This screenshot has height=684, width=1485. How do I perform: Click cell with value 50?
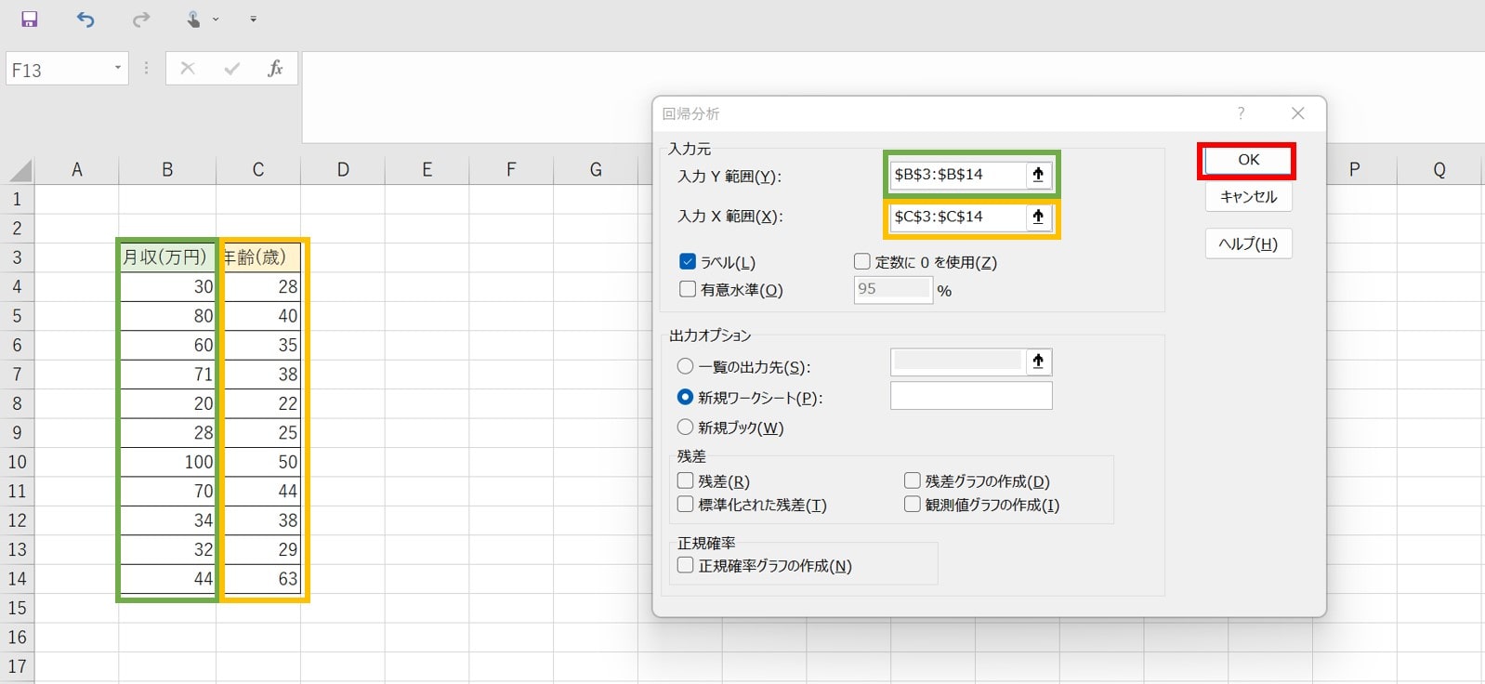(258, 462)
